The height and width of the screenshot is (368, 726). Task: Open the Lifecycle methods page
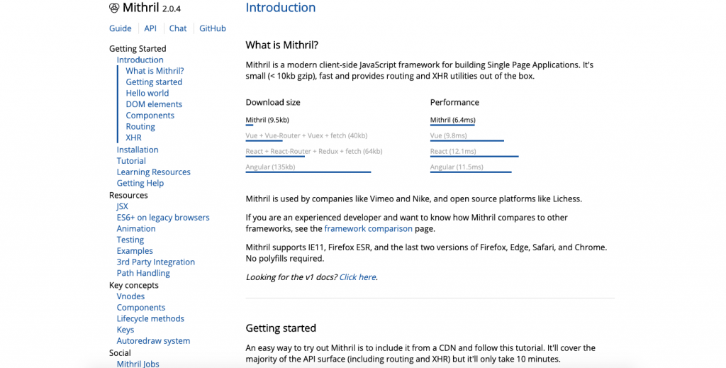150,318
